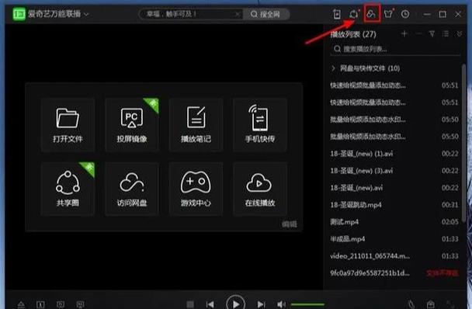The height and width of the screenshot is (309, 472).
Task: Open the playlist sort triangle menu
Action: coord(432,34)
